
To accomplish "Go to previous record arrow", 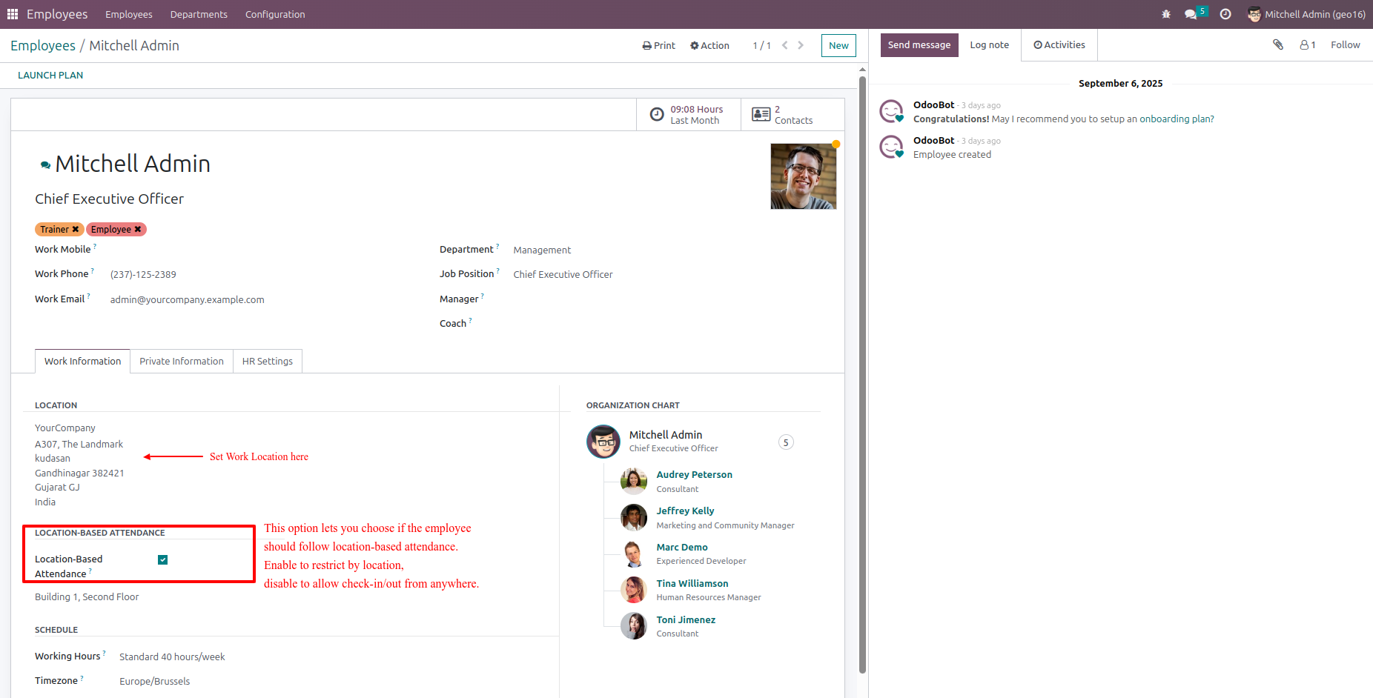I will (784, 45).
